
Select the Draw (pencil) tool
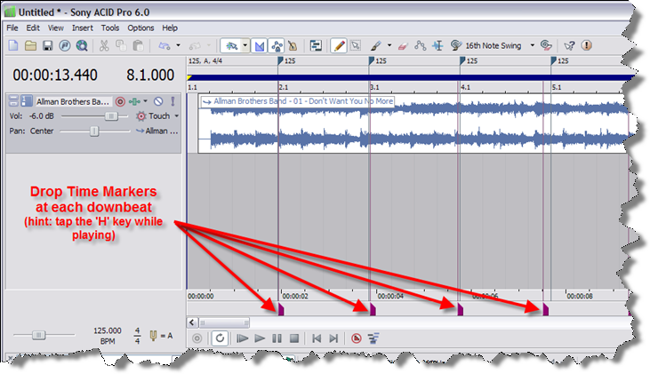point(338,45)
